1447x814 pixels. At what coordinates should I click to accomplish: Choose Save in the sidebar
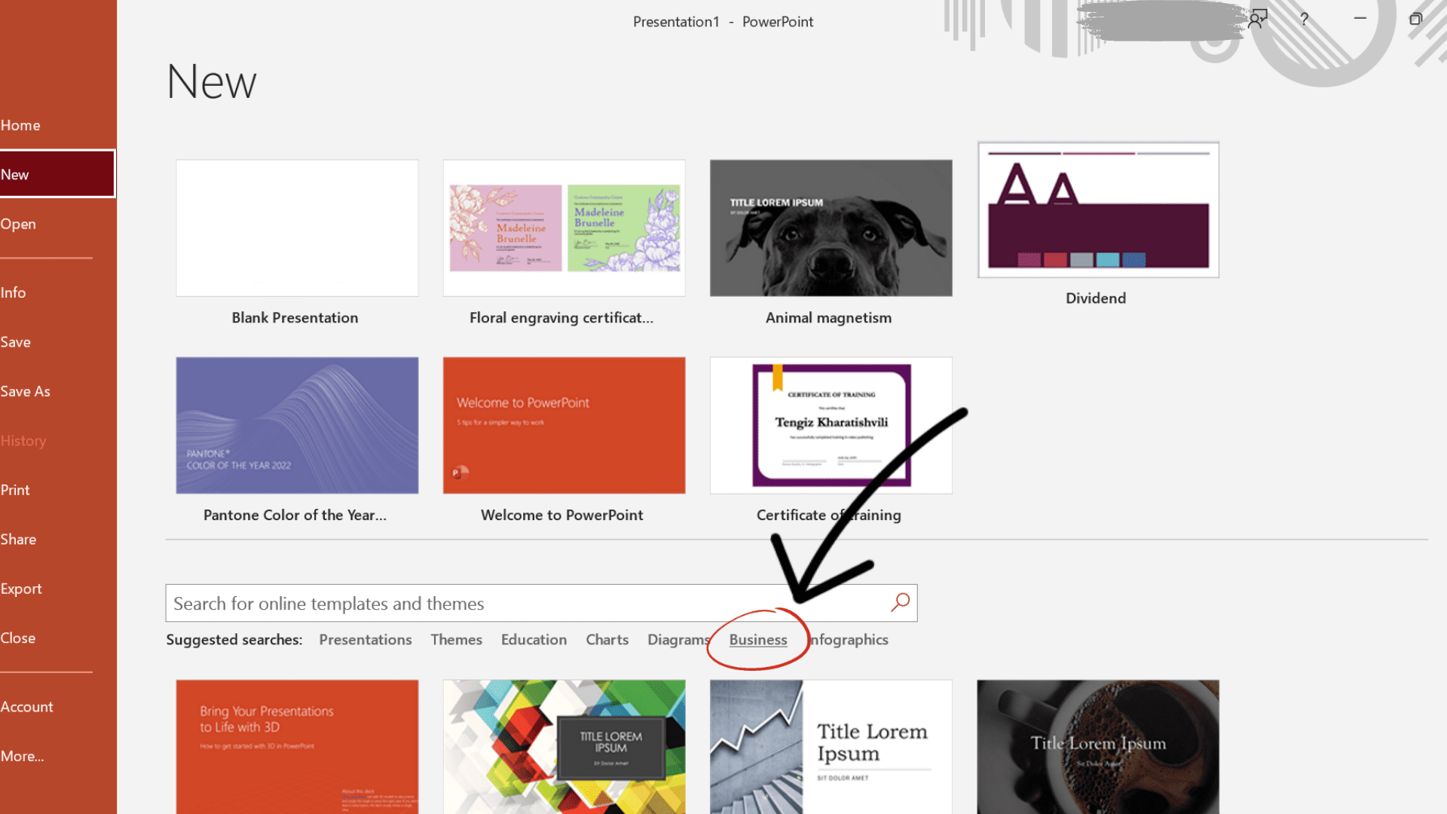(x=15, y=342)
